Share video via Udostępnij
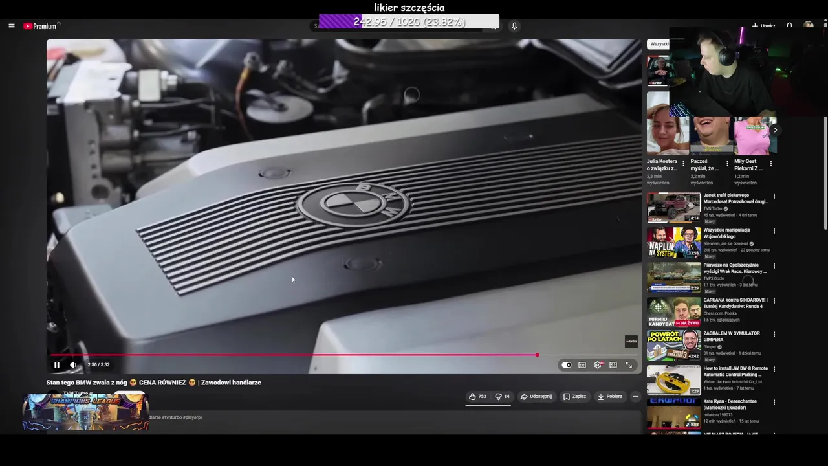Viewport: 828px width, 466px height. pos(536,397)
